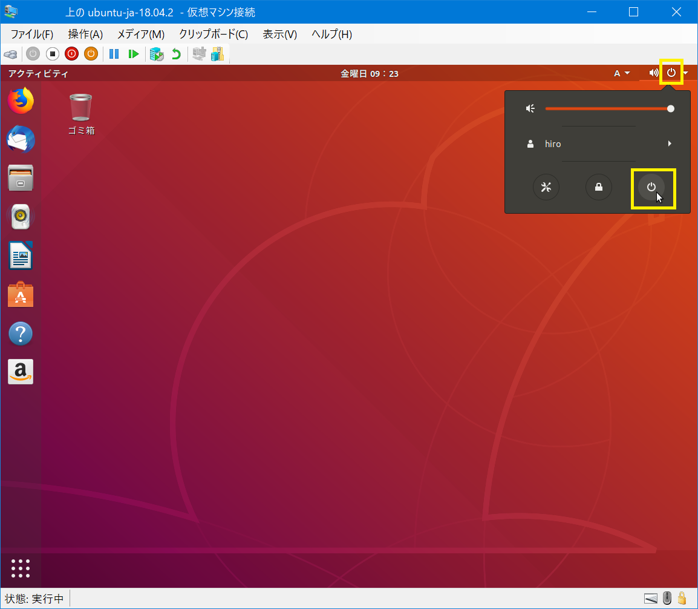The height and width of the screenshot is (609, 698).
Task: Click the red Shut Down toolbar button
Action: click(71, 54)
